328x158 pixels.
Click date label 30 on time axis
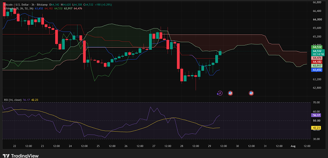237,146
